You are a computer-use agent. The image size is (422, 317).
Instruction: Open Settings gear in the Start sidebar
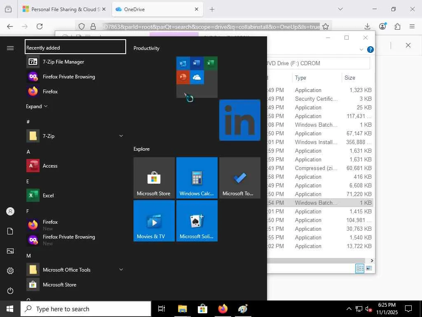(x=10, y=271)
